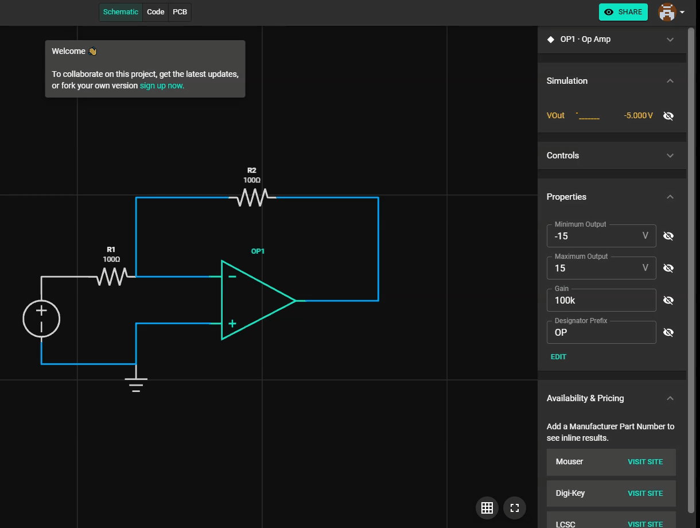
Task: Select the voltage source symbol
Action: [x=41, y=319]
